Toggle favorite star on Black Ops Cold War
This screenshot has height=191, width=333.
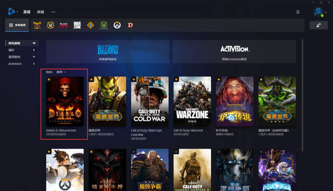point(134,79)
